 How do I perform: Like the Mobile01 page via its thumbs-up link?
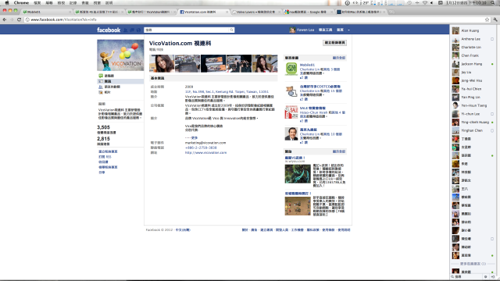click(304, 77)
